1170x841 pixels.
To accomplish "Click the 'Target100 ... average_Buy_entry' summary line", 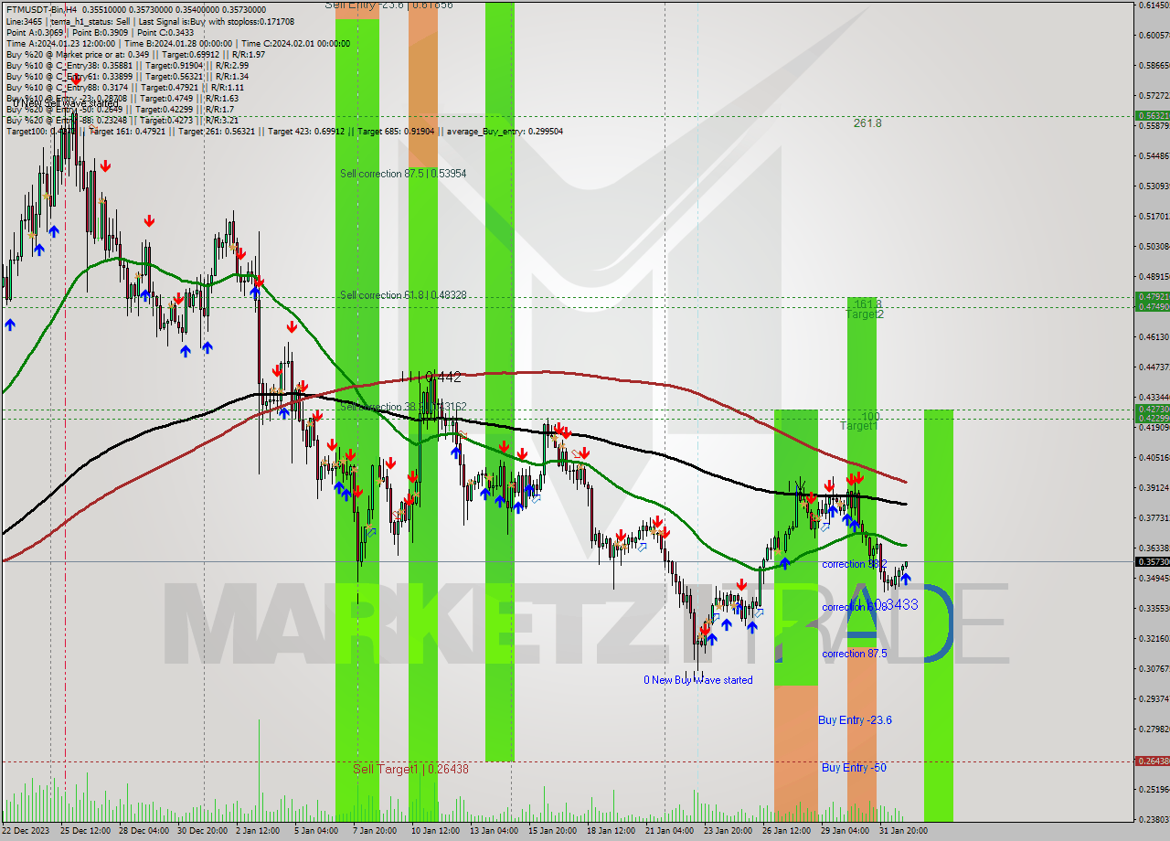I will [284, 132].
